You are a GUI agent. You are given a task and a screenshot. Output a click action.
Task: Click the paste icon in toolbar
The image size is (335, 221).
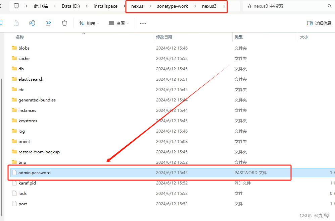click(x=16, y=23)
